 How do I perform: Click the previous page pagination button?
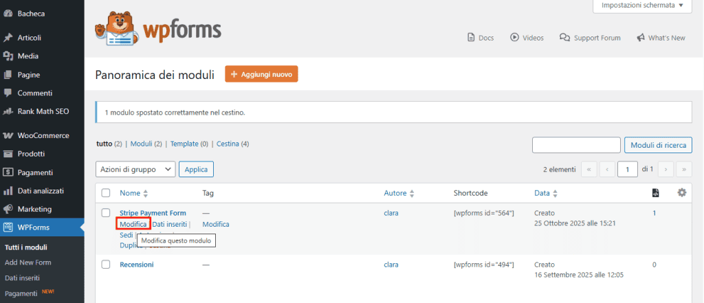[607, 169]
